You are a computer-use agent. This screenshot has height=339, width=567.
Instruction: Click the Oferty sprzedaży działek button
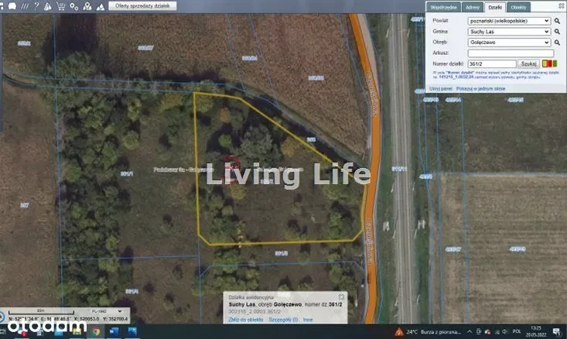[142, 5]
